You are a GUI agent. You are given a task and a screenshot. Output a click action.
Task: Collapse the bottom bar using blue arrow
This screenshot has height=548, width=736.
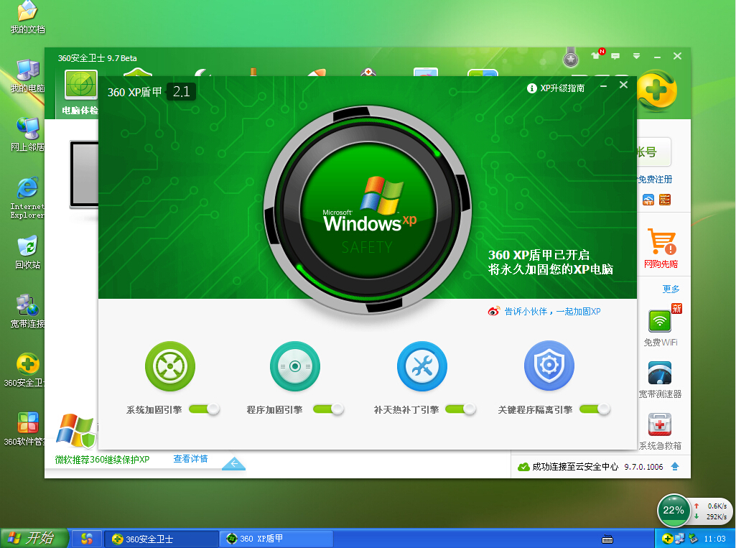(233, 465)
